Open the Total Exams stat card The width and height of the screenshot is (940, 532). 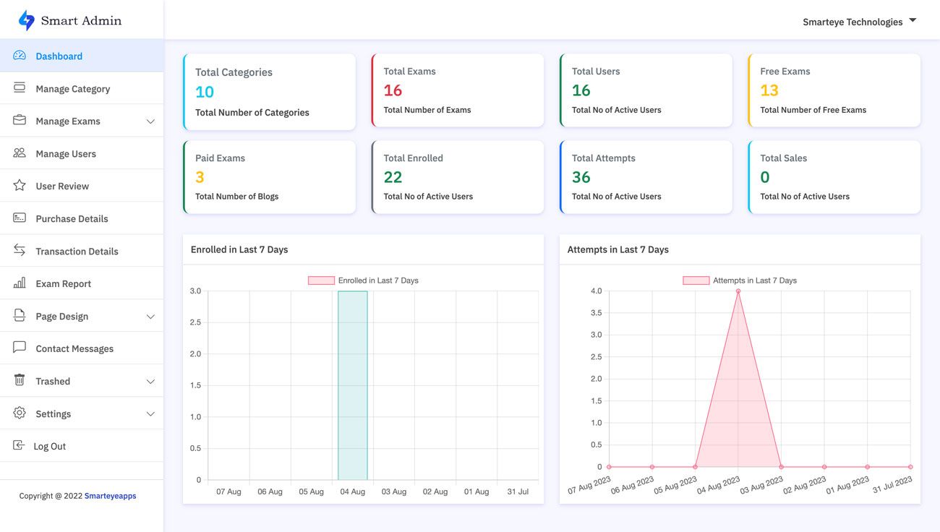[457, 90]
